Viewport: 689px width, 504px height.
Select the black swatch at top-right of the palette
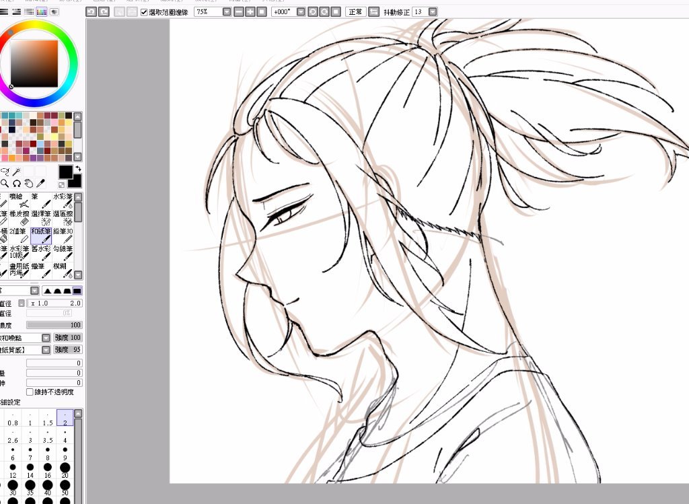69,116
